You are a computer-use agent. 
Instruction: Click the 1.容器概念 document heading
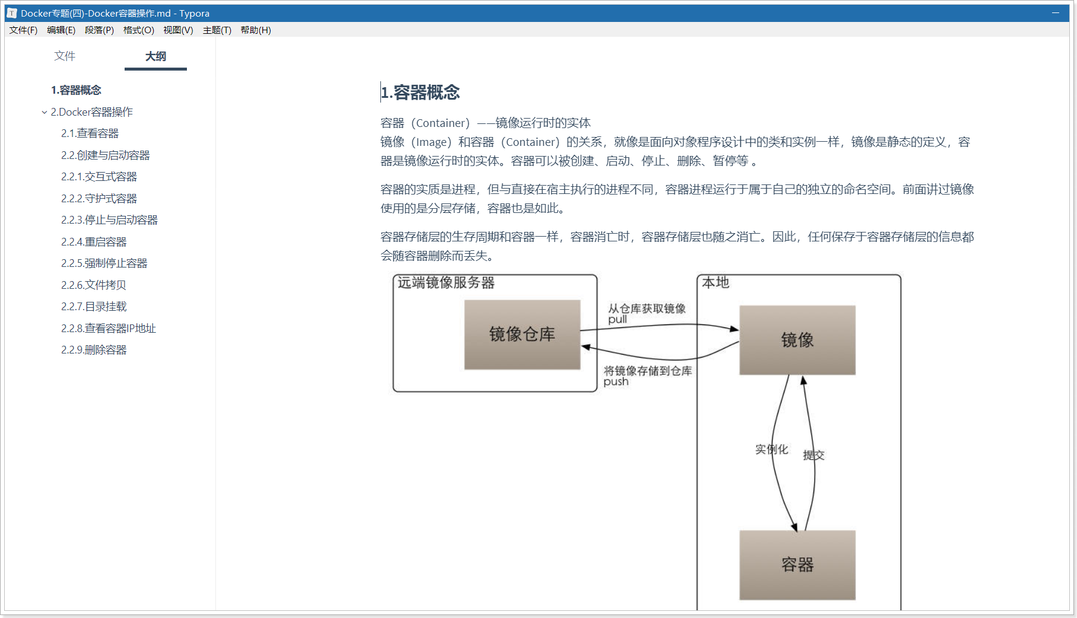[x=420, y=93]
